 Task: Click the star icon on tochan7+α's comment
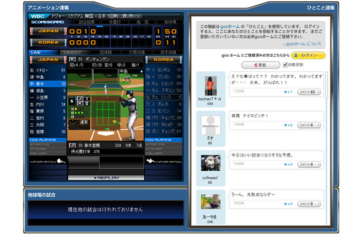coord(285,92)
